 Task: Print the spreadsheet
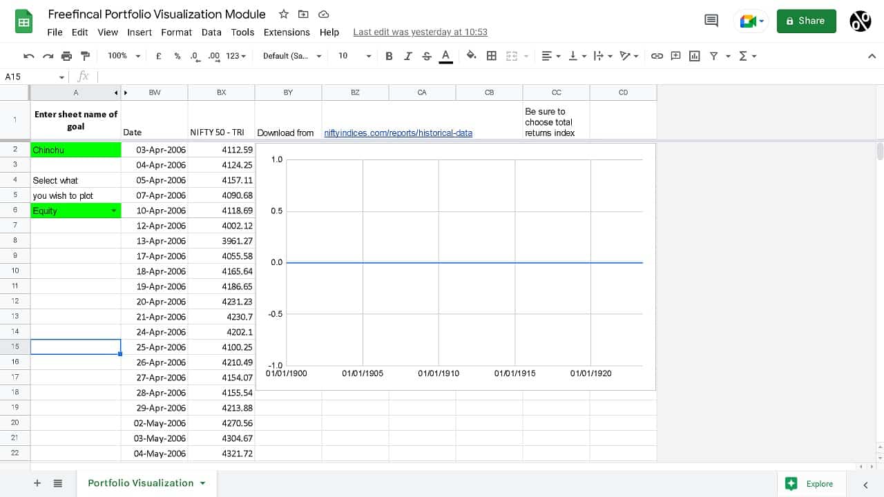coord(66,56)
